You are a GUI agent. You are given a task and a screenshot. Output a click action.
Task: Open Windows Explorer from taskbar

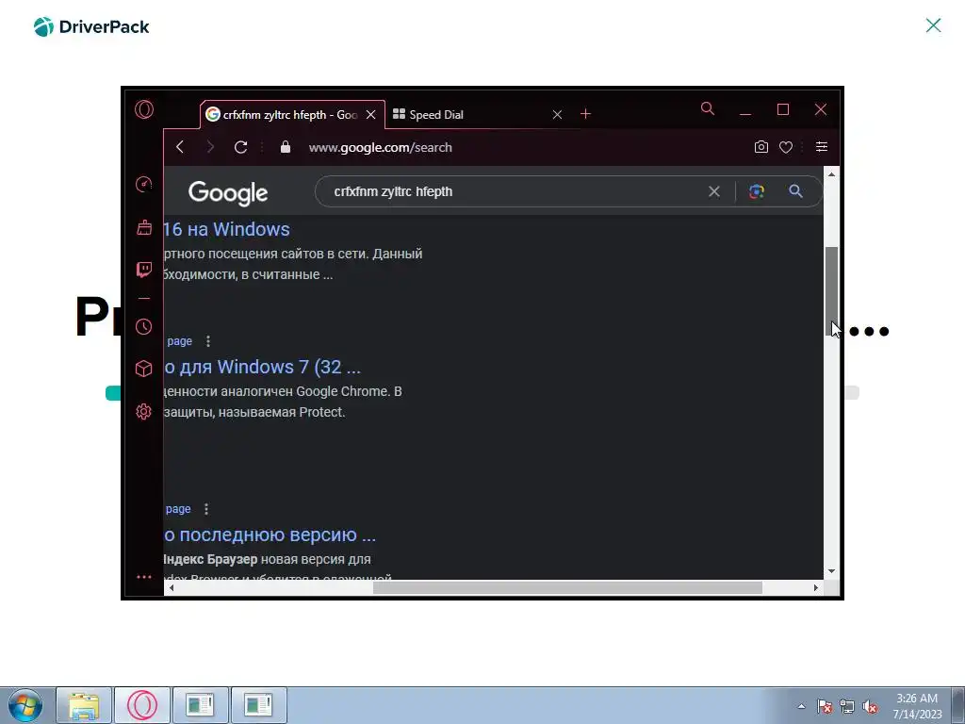(84, 705)
